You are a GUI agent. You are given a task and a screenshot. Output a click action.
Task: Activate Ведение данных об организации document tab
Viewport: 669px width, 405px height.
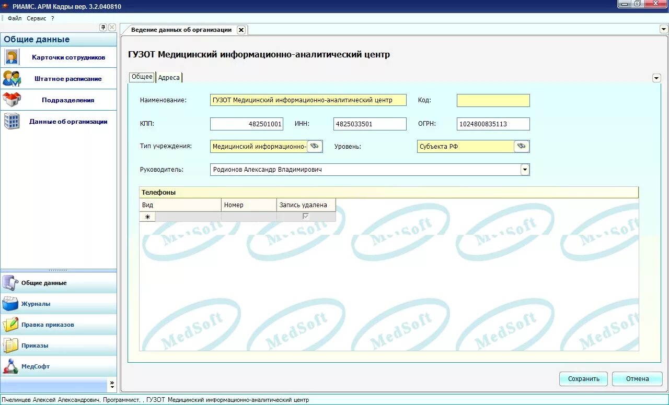coord(181,30)
